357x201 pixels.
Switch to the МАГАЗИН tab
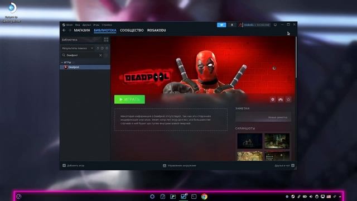(82, 30)
